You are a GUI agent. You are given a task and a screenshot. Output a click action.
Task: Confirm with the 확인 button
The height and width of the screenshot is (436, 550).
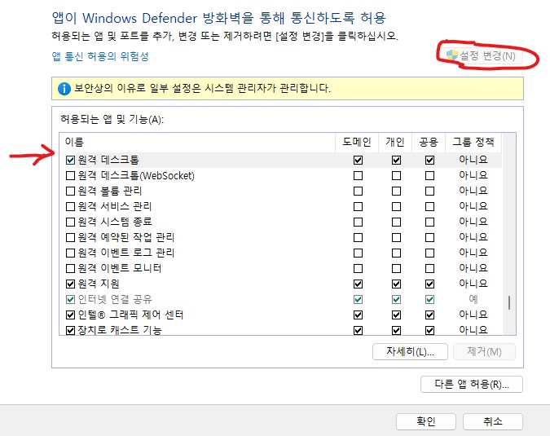coord(426,421)
